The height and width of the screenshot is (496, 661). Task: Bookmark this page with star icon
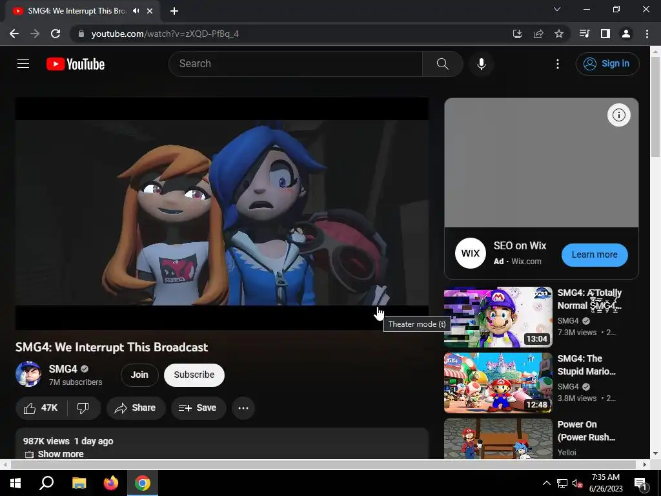(x=559, y=34)
